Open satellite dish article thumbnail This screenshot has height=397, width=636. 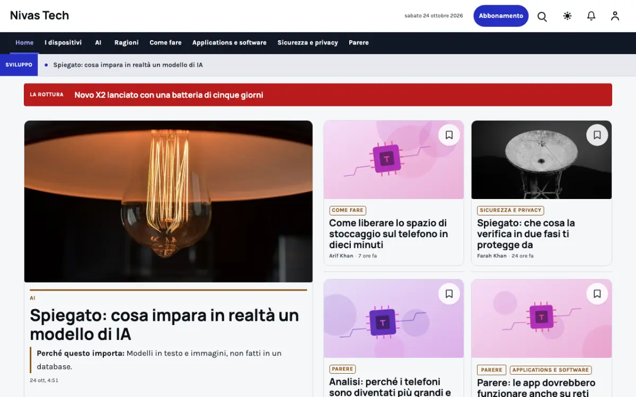pos(542,160)
